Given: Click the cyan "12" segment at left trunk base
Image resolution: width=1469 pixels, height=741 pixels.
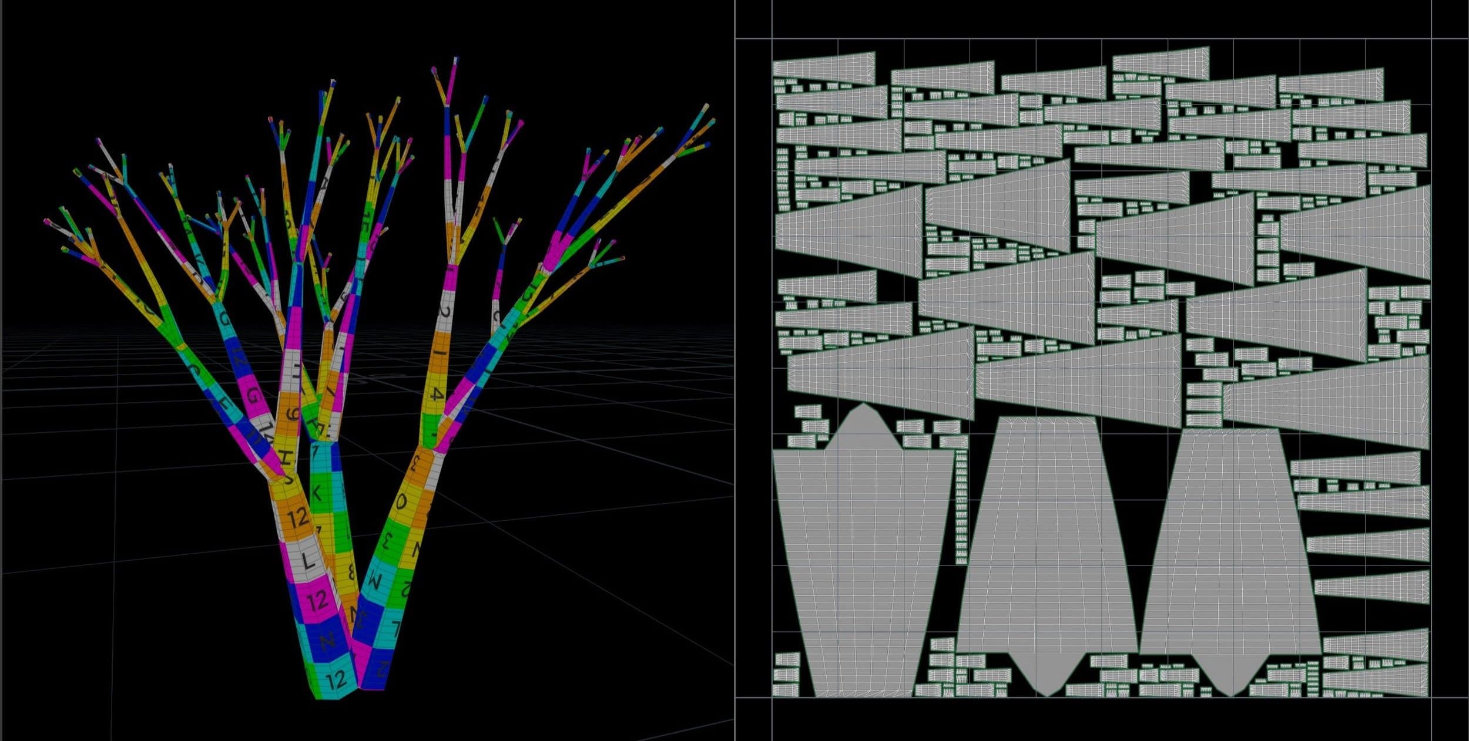Looking at the screenshot, I should click(336, 679).
